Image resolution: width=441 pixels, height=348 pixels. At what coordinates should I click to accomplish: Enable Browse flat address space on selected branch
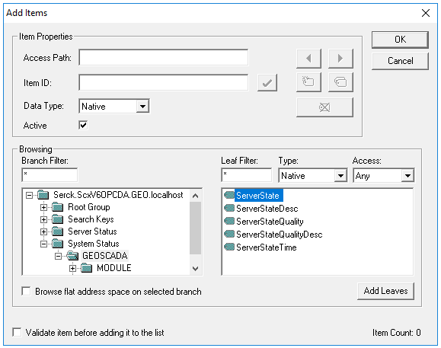click(x=26, y=291)
